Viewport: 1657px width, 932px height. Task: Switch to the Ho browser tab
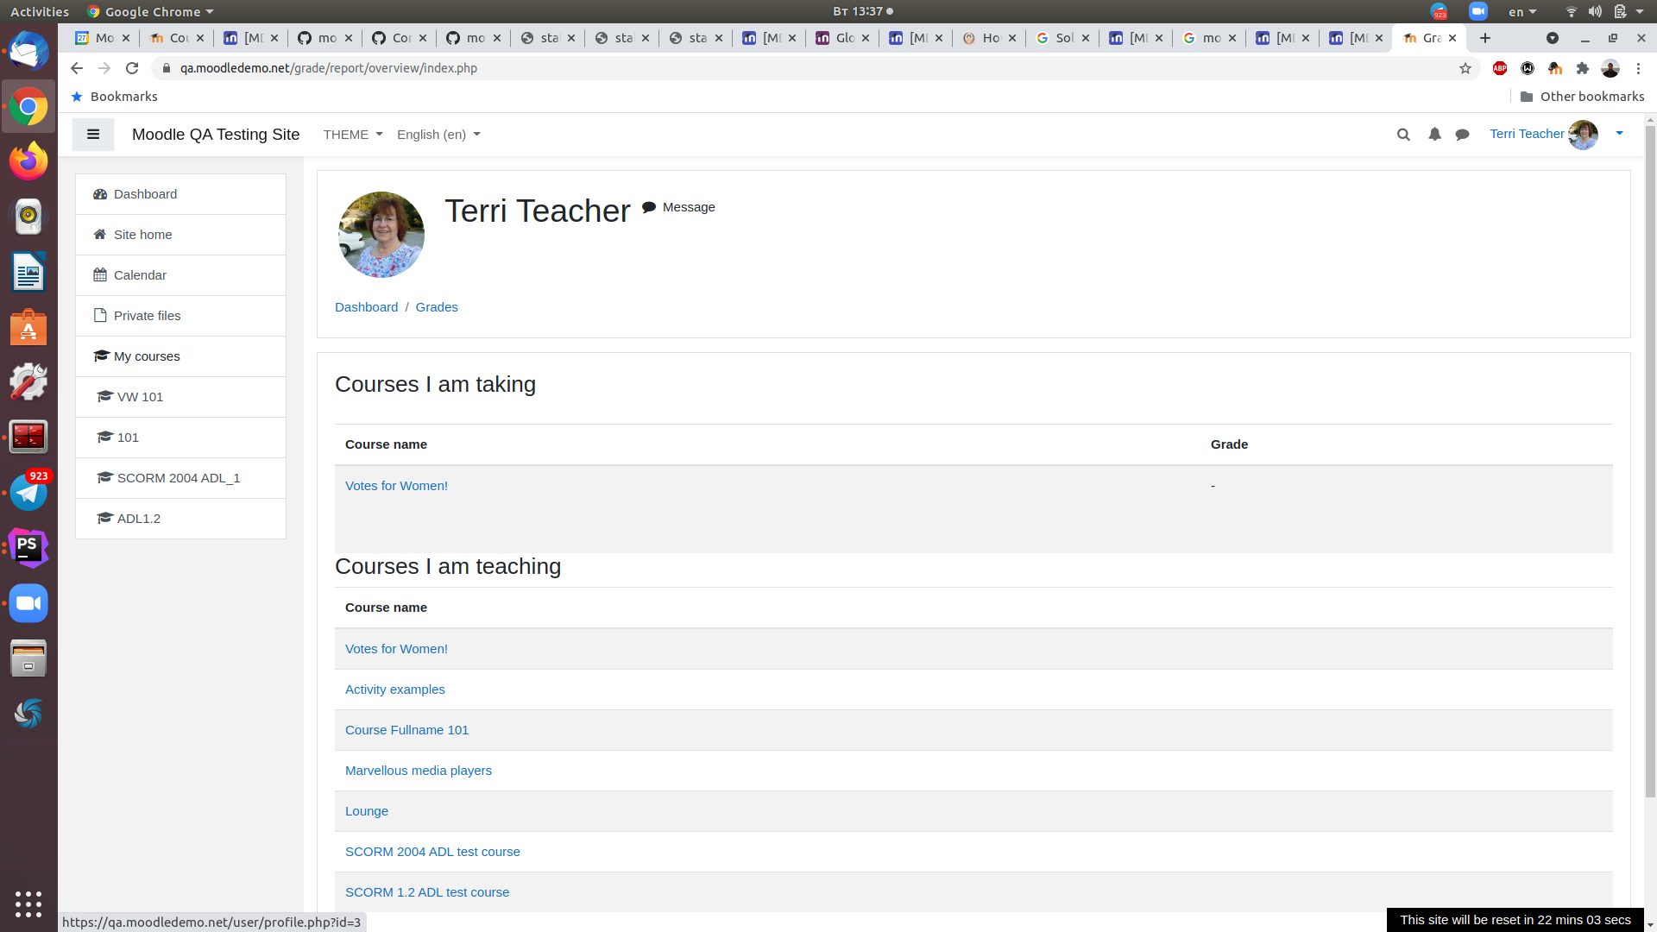point(989,38)
